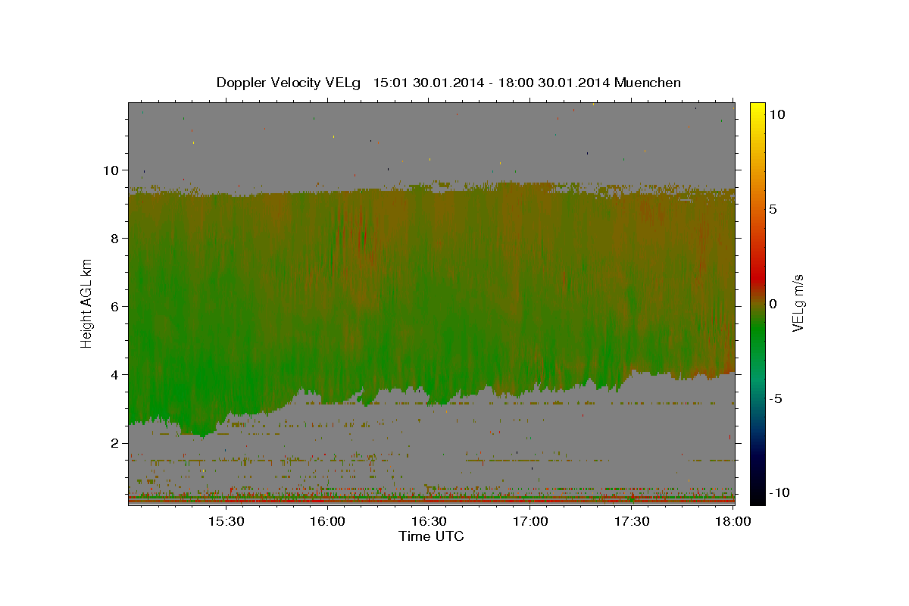Viewport: 909px width, 606px height.
Task: Click the 'Time UTC' axis label
Action: 431,536
